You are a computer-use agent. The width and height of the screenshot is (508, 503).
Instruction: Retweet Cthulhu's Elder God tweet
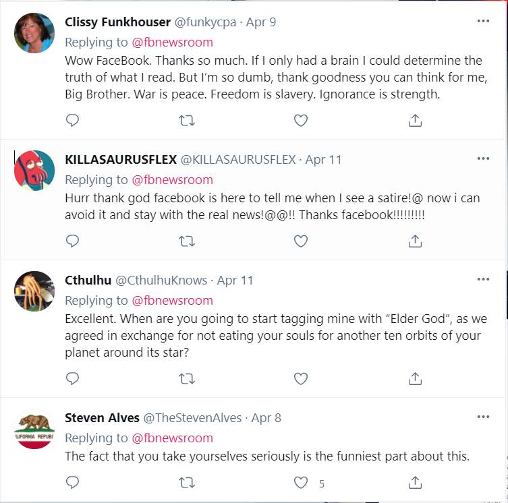coord(187,378)
